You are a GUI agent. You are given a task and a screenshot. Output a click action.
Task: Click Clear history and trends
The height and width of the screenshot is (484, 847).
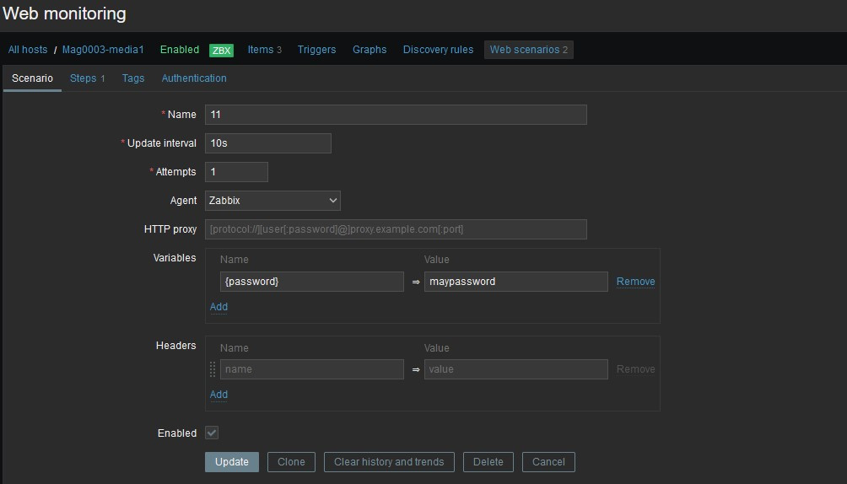(x=389, y=462)
